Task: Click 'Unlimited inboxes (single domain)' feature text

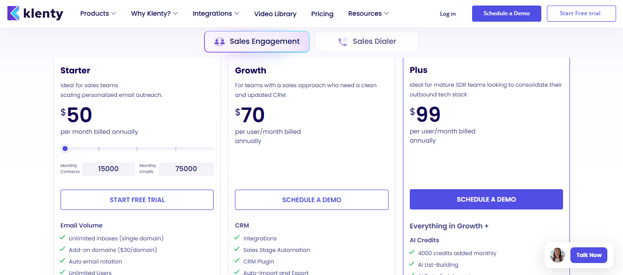Action: [116, 239]
